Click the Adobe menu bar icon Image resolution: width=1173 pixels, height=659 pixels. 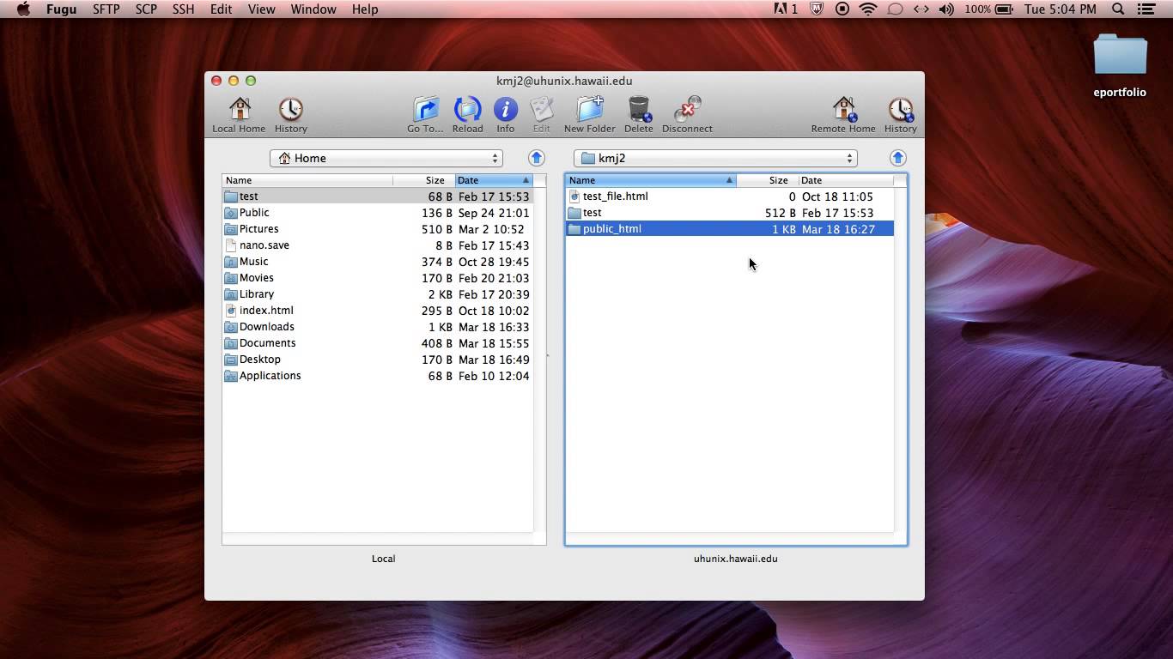[x=786, y=9]
